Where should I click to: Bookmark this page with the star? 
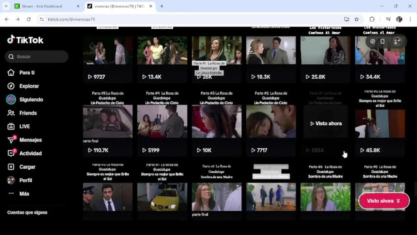pos(357,19)
